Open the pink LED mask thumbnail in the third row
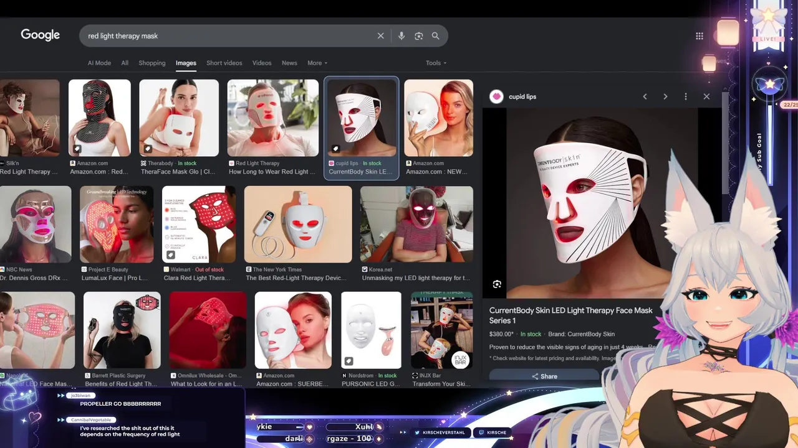798x448 pixels. click(x=37, y=330)
